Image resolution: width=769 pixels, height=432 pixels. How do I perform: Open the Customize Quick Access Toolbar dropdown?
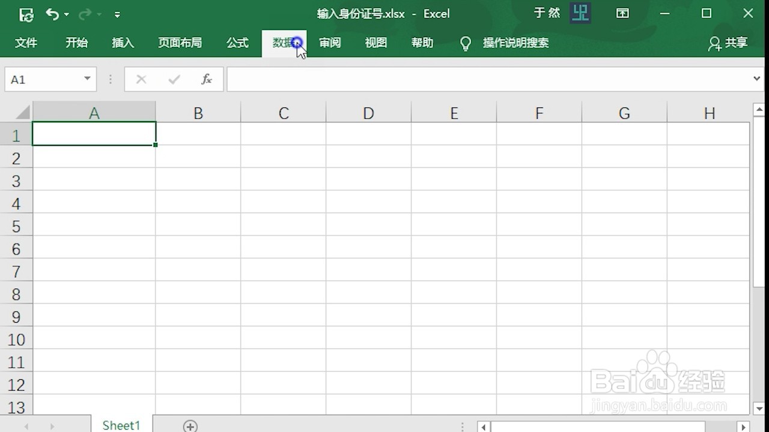click(x=117, y=13)
